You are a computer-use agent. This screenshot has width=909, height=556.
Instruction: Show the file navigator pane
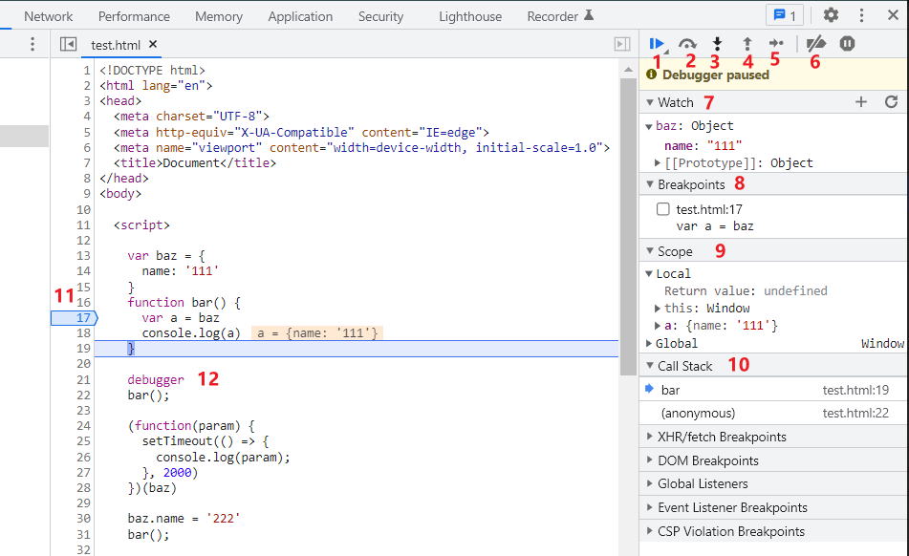tap(69, 44)
